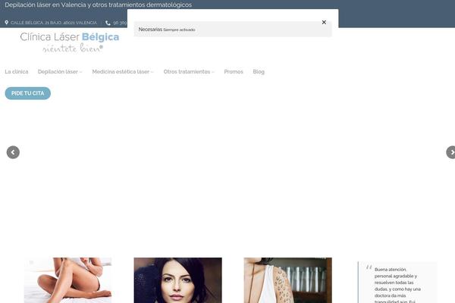The image size is (455, 303).
Task: Go to previous slide arrow
Action: pyautogui.click(x=13, y=152)
